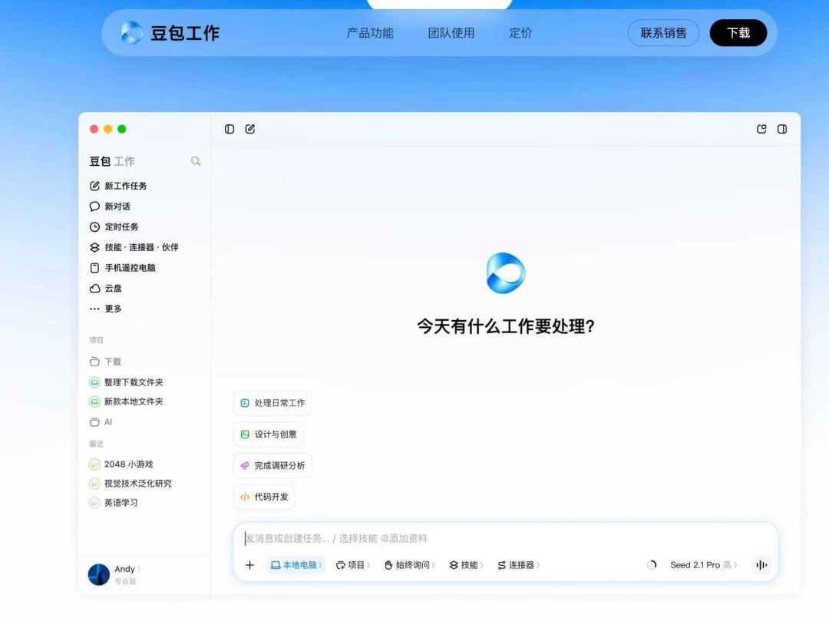Click the large 豆包 logo in the center

[x=505, y=273]
